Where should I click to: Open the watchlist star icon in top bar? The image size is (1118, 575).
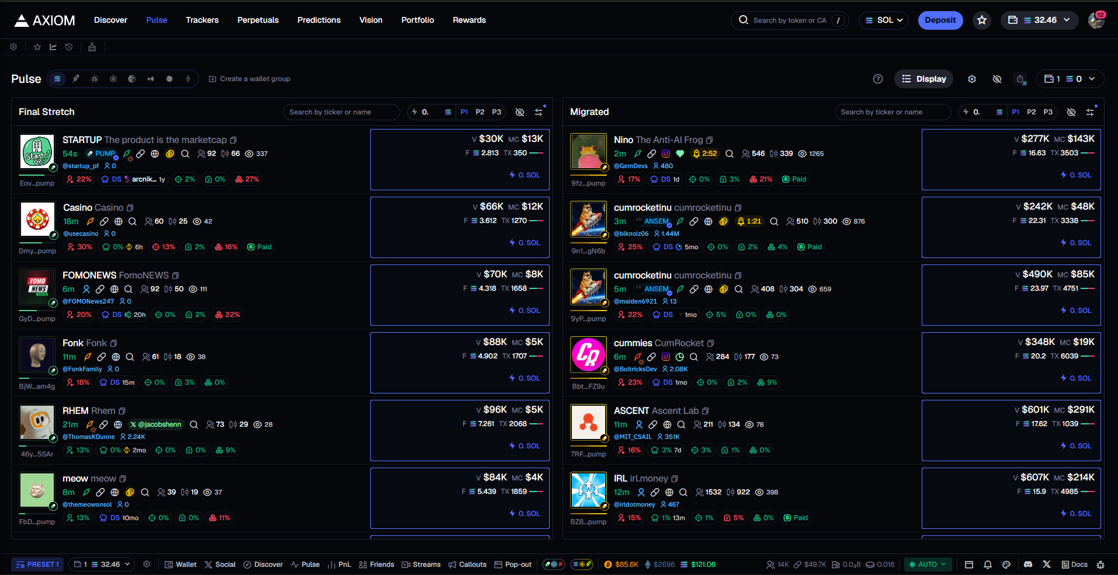pyautogui.click(x=982, y=20)
